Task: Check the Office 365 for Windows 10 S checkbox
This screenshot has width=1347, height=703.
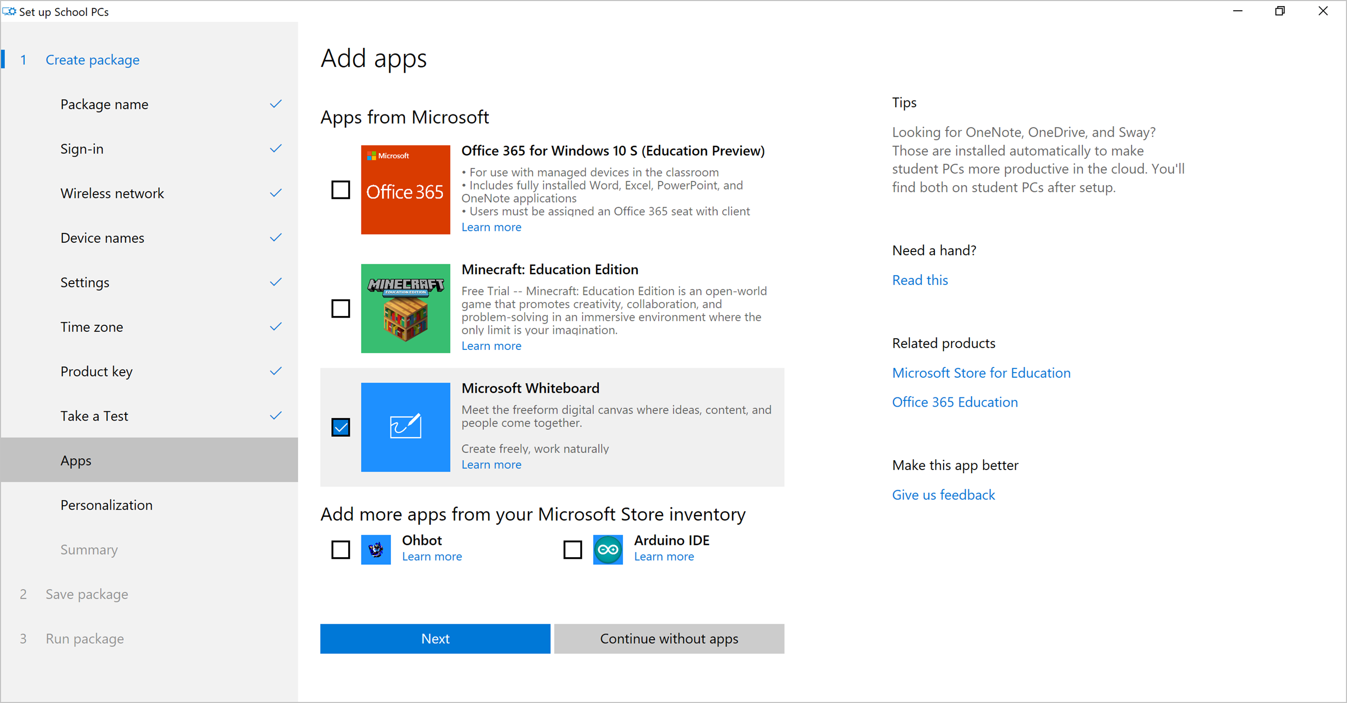Action: [340, 190]
